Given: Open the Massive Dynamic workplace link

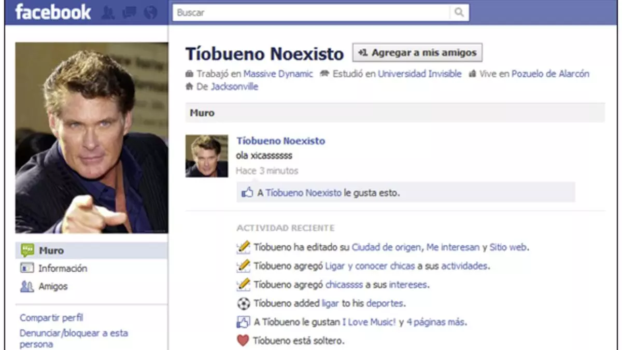Looking at the screenshot, I should coord(278,74).
